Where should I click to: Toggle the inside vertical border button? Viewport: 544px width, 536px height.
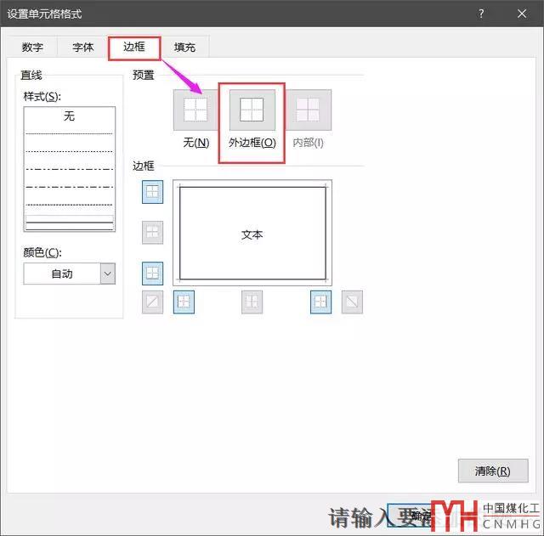pos(252,302)
